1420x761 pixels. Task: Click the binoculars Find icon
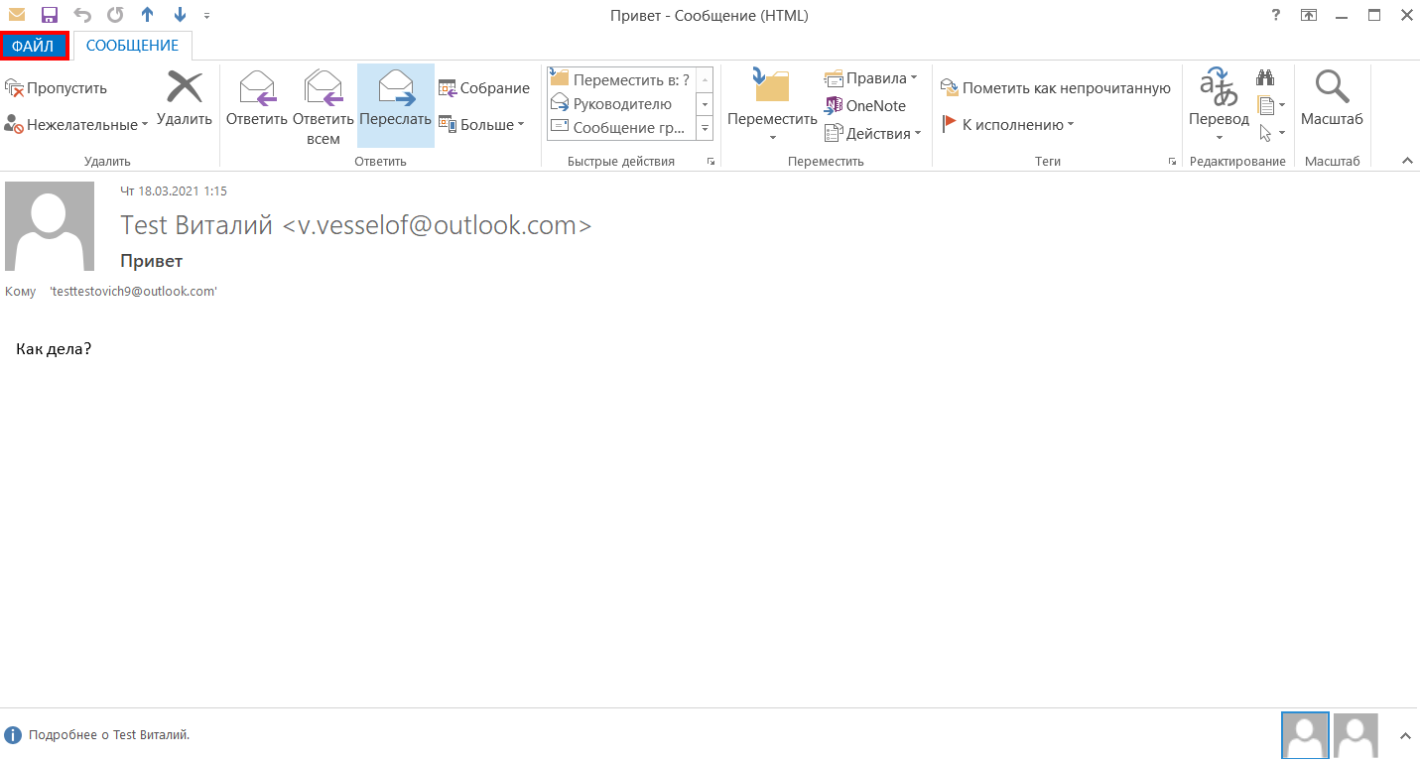click(1265, 77)
